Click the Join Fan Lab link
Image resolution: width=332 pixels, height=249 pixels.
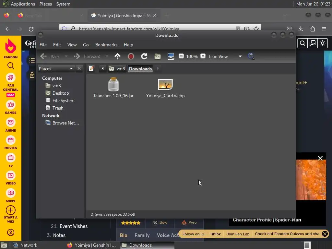[x=238, y=234]
